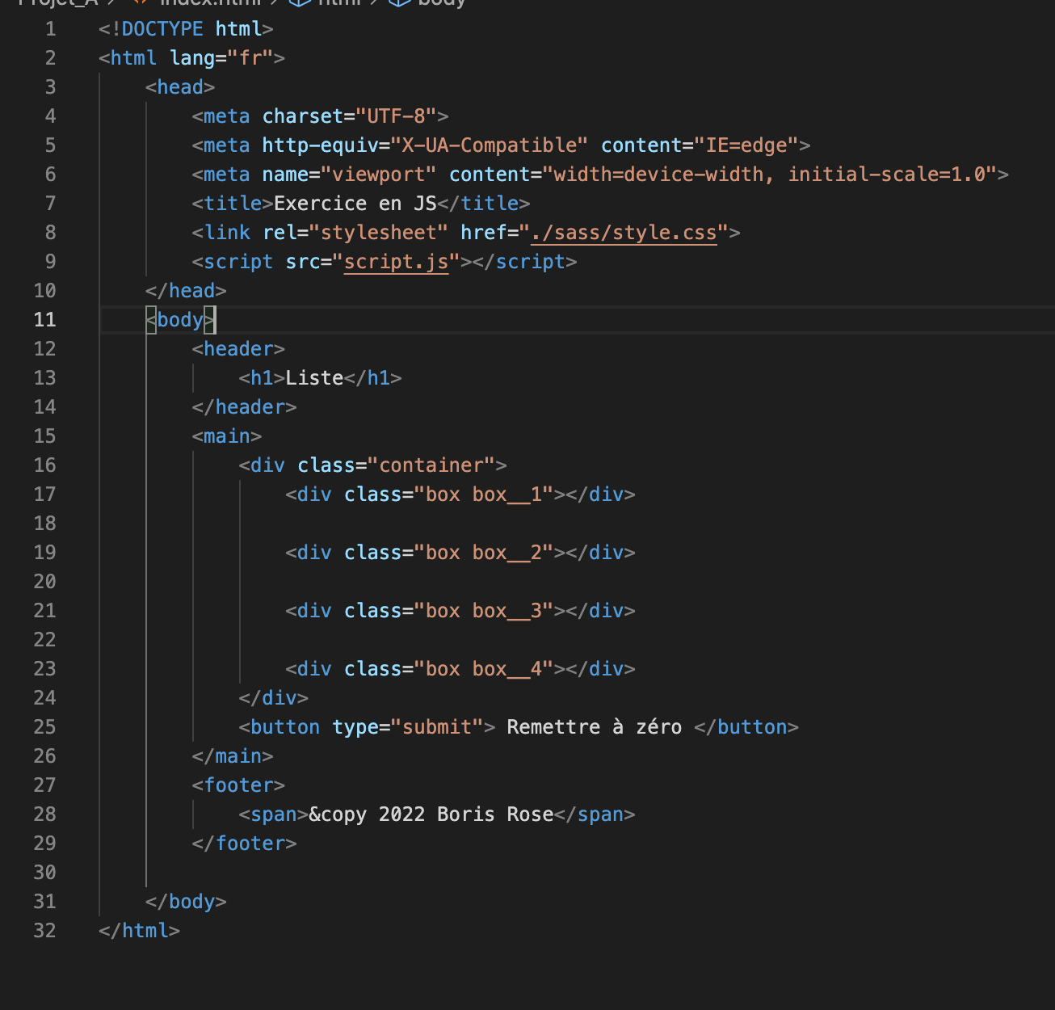Click the h1 Liste heading line

point(315,377)
